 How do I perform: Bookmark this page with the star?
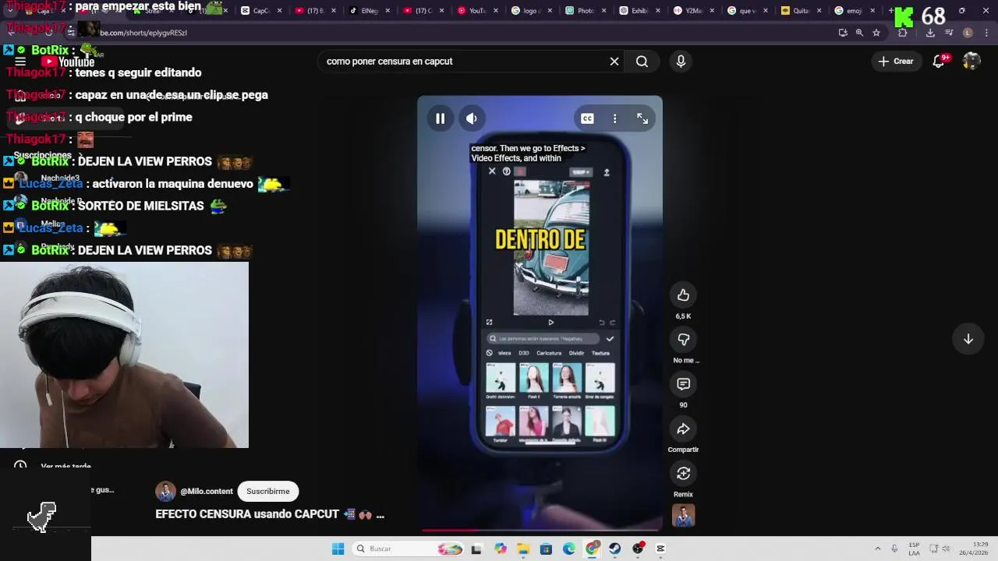(x=876, y=33)
